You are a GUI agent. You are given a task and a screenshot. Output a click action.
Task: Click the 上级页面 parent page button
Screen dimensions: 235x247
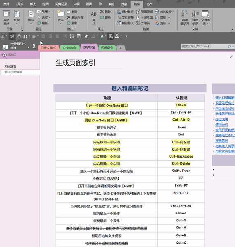[x=144, y=17]
